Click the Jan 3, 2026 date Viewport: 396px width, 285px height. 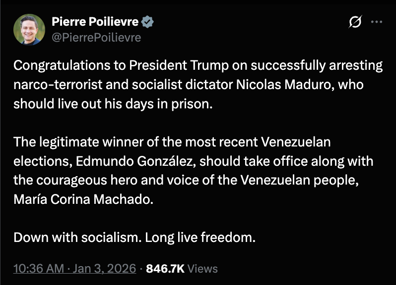pos(103,269)
